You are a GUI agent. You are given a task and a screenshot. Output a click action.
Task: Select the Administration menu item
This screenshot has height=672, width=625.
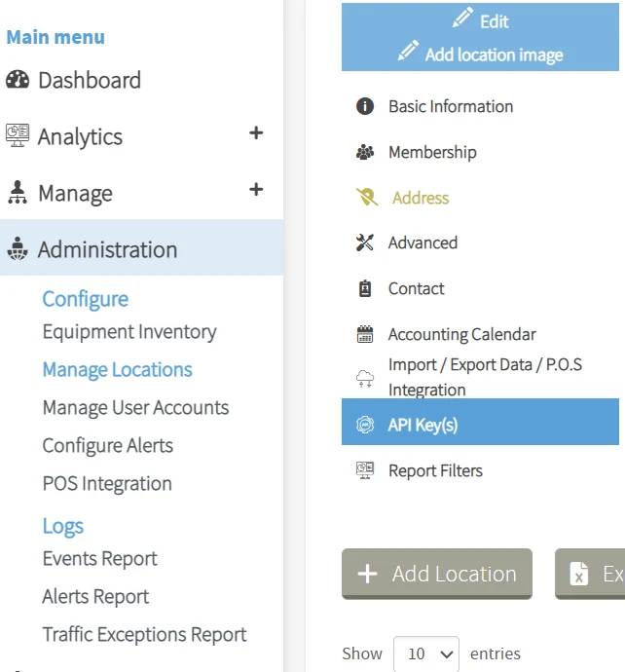tap(141, 247)
